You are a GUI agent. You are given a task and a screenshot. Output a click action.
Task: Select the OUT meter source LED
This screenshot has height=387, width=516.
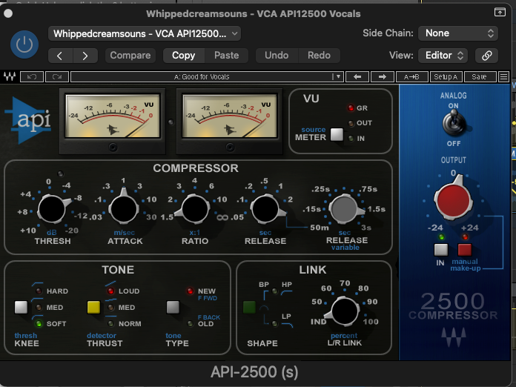point(351,123)
